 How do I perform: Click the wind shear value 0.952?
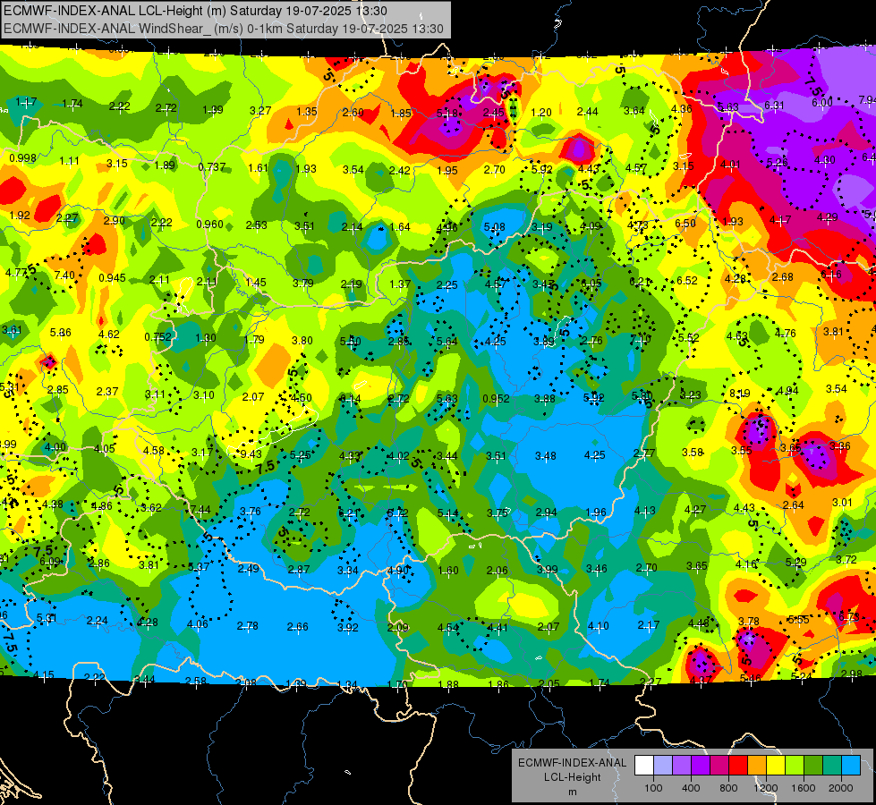pos(496,398)
